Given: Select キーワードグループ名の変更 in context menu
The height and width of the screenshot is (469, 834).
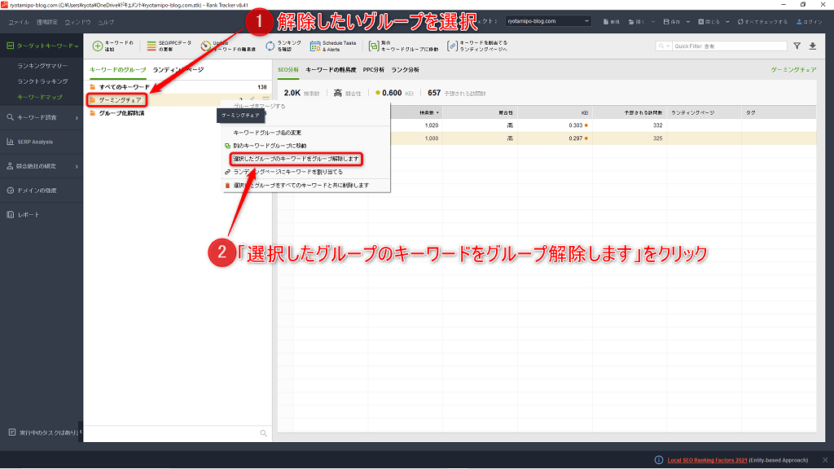Looking at the screenshot, I should [267, 132].
